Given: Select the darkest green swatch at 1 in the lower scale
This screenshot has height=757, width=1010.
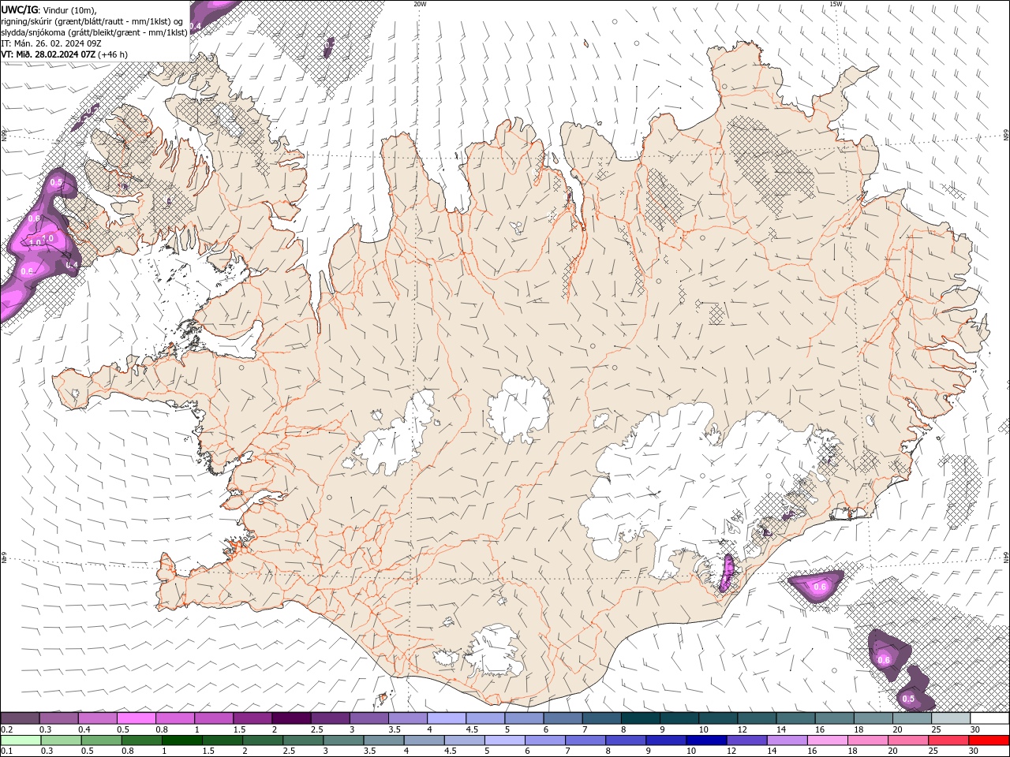Looking at the screenshot, I should coord(181,740).
